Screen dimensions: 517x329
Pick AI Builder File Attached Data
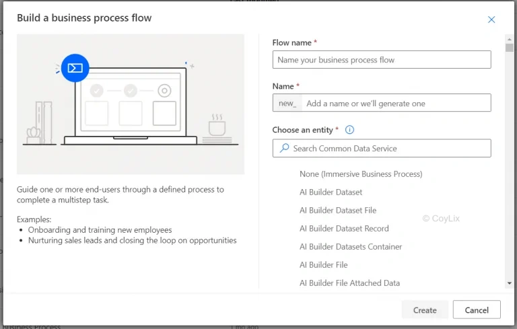[x=349, y=283]
